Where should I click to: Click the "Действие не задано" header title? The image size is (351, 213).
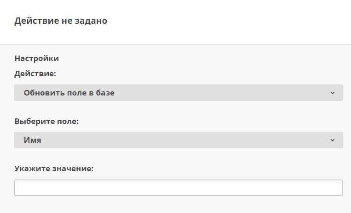(61, 21)
